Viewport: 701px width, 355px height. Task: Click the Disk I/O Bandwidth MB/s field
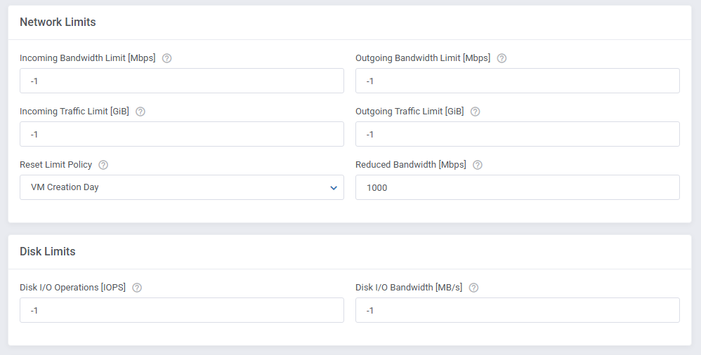(x=517, y=310)
